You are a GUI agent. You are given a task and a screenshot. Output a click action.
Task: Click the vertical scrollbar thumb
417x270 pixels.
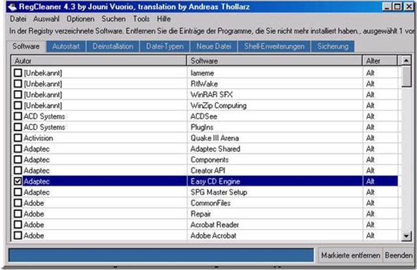tap(406, 76)
